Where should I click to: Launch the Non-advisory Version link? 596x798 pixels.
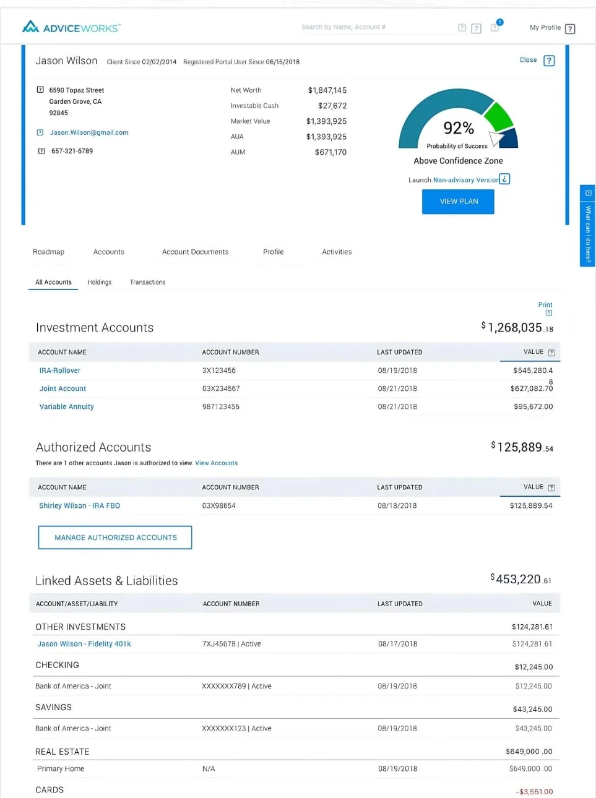coord(465,180)
